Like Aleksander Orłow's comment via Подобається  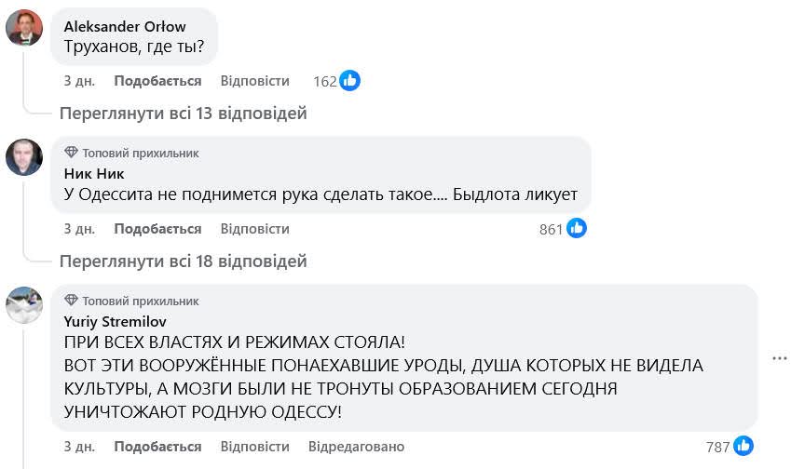pos(157,81)
